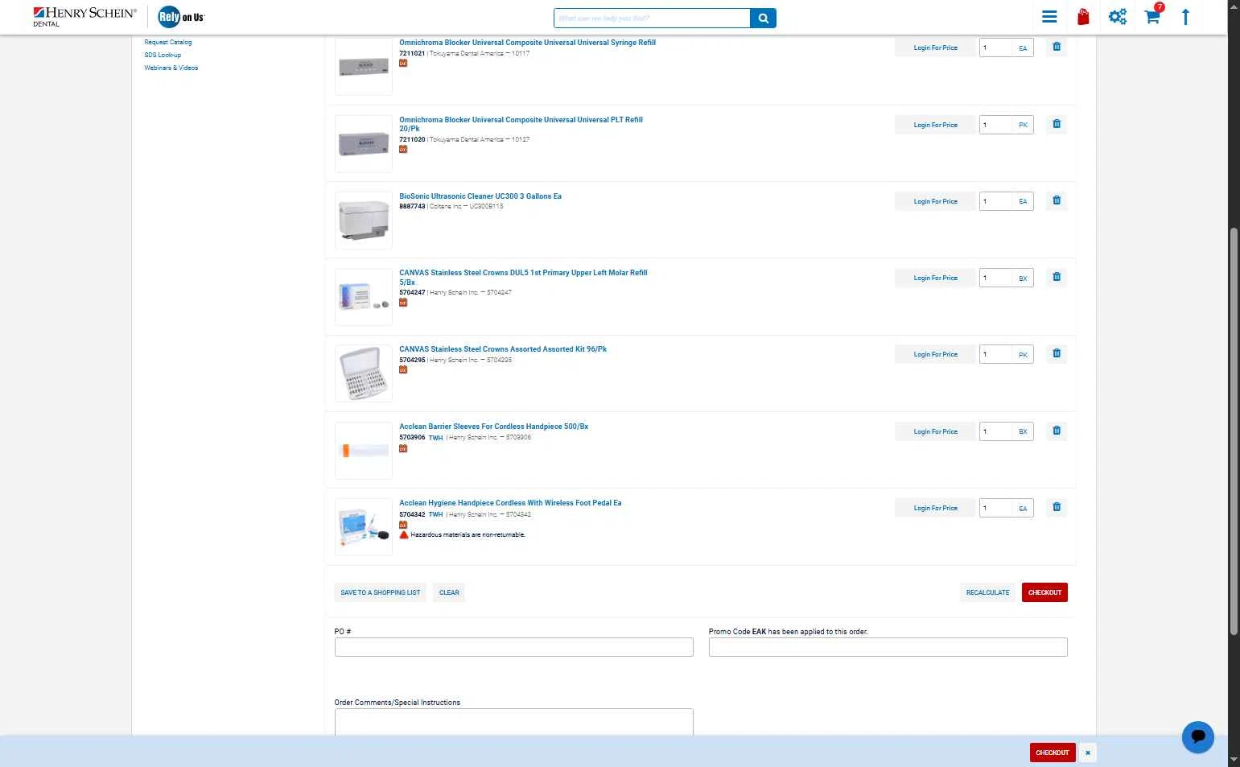The width and height of the screenshot is (1240, 767).
Task: Click TWH tag on Acclean Barrier Sleeves
Action: click(435, 438)
